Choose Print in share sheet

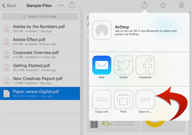pyautogui.click(x=123, y=99)
